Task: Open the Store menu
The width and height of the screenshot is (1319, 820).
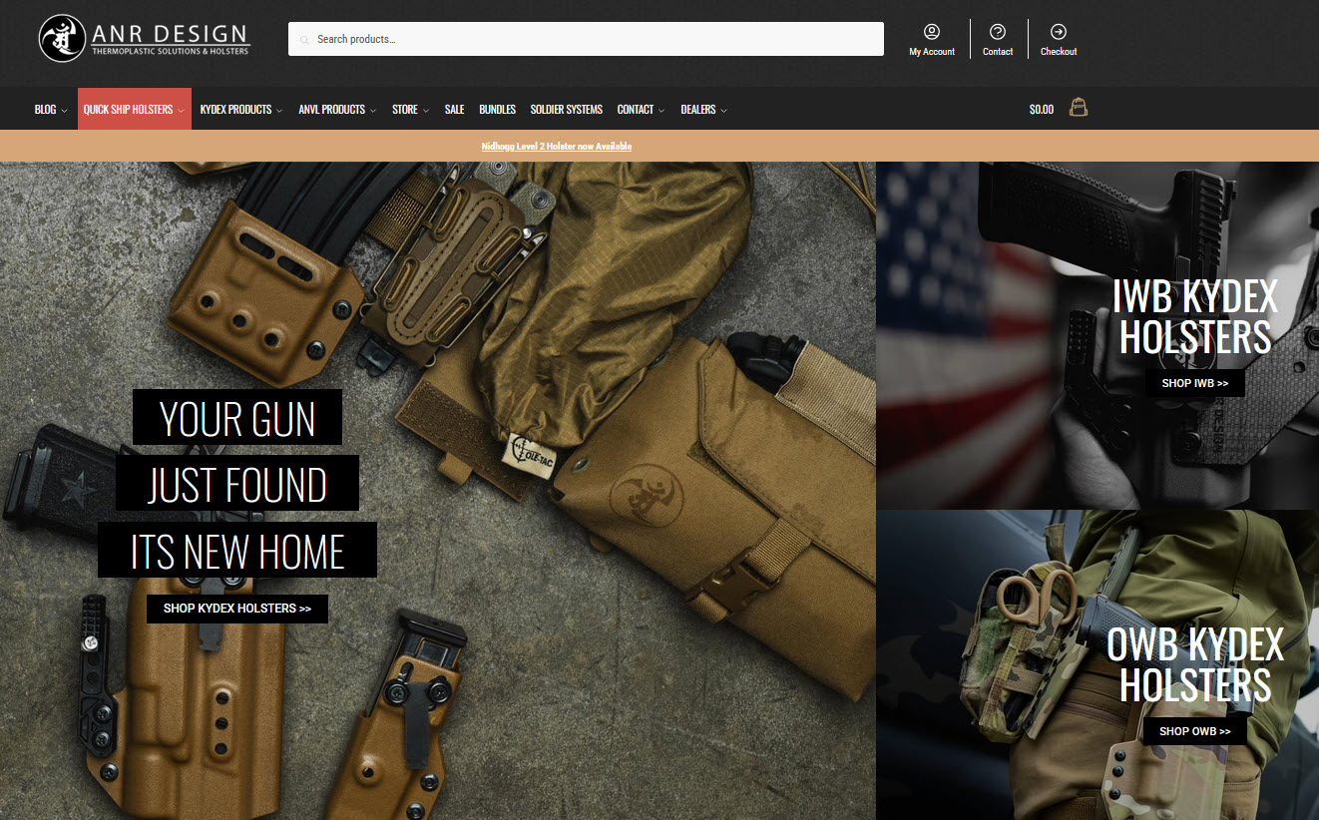Action: 405,110
